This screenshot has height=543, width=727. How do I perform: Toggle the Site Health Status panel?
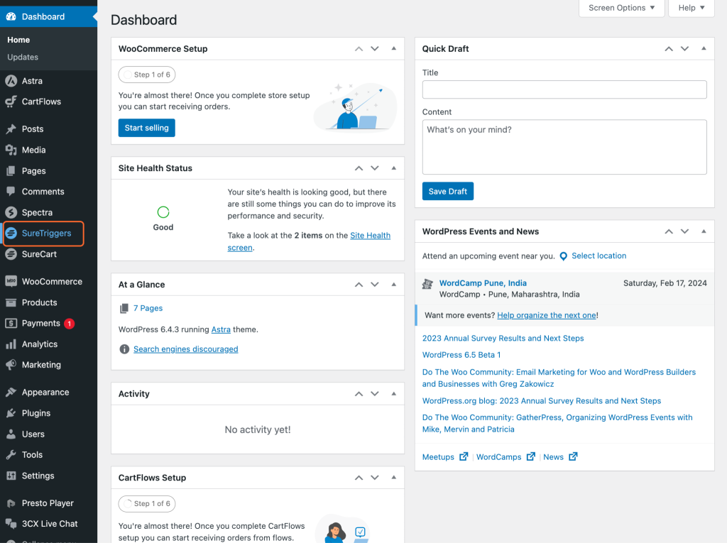click(x=393, y=168)
